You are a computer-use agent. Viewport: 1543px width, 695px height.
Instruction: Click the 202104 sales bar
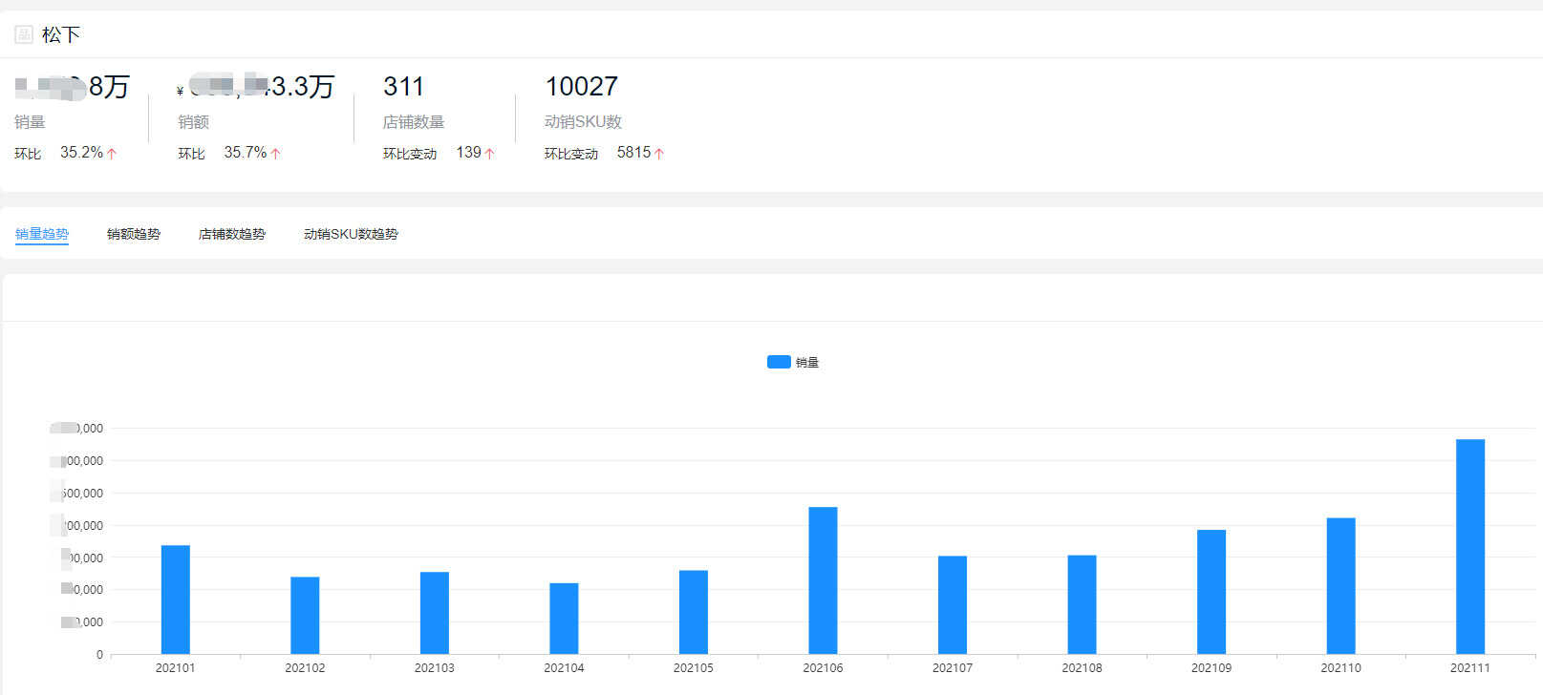[x=564, y=619]
